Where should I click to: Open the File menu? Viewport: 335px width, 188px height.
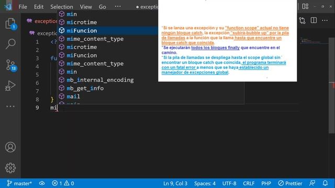[x=23, y=7]
